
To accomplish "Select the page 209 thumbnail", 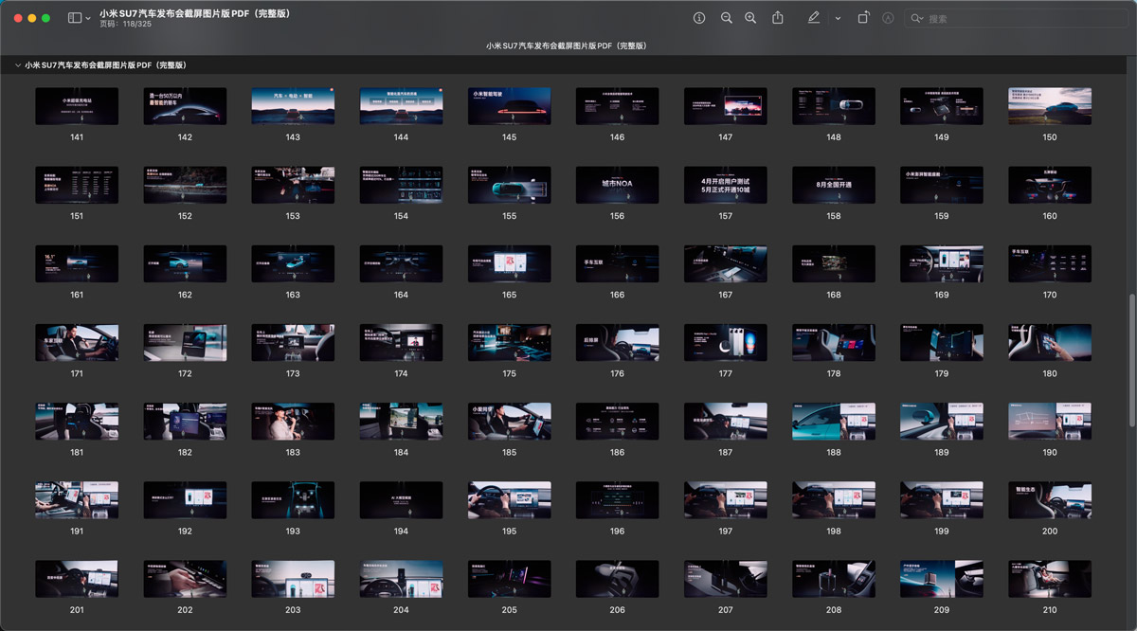I will click(x=942, y=578).
